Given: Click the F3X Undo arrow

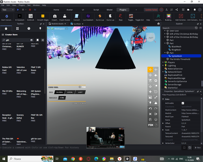Looking at the screenshot, I should (150, 109).
